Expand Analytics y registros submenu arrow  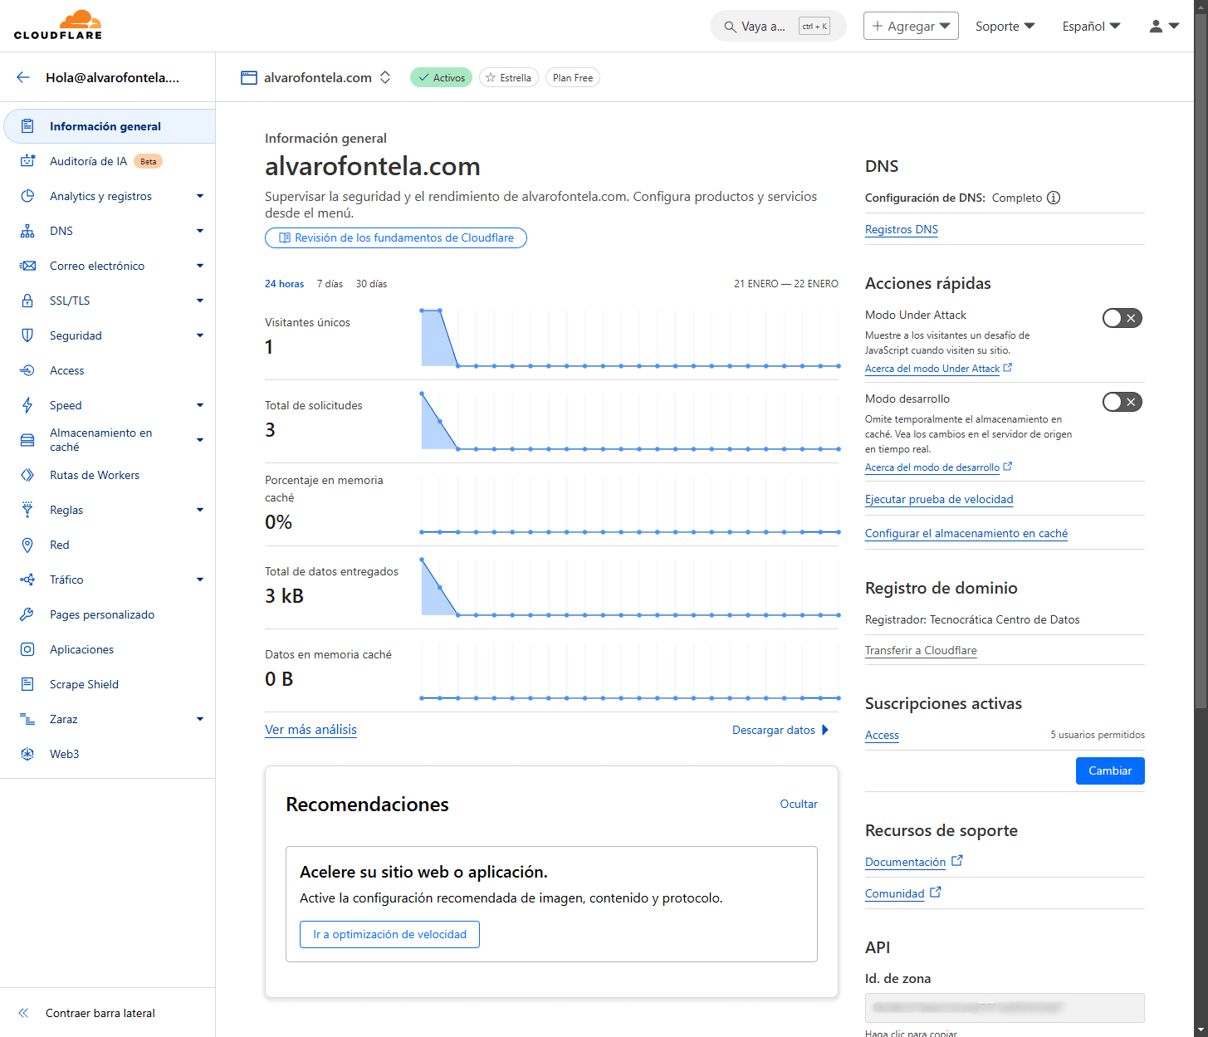point(200,196)
